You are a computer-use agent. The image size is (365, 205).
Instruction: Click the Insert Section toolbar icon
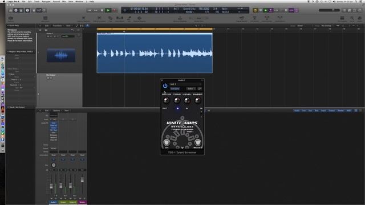coord(266,19)
